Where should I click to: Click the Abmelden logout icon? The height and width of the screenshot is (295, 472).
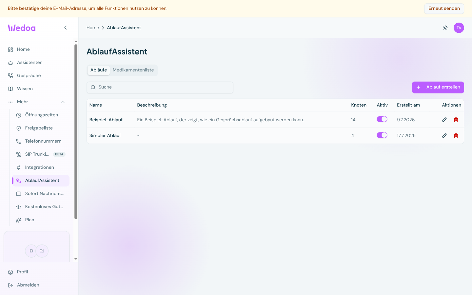coord(10,285)
